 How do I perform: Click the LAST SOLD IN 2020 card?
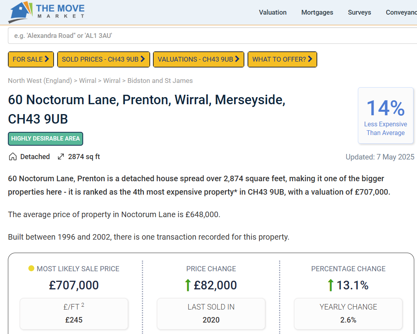pos(211,313)
